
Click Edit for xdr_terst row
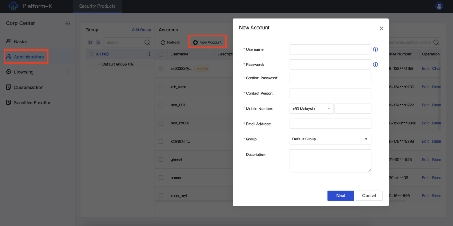coord(425,87)
